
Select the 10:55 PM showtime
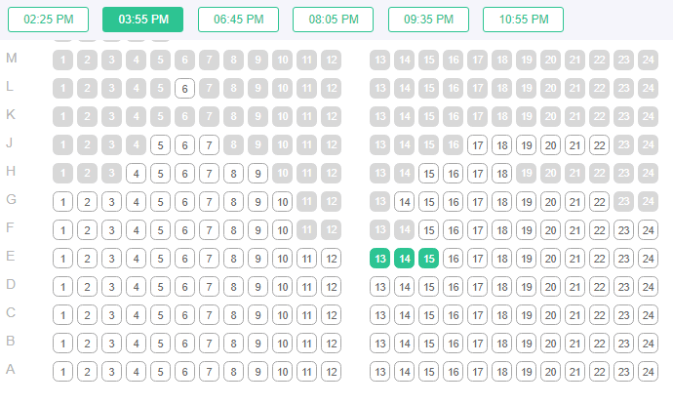click(523, 20)
